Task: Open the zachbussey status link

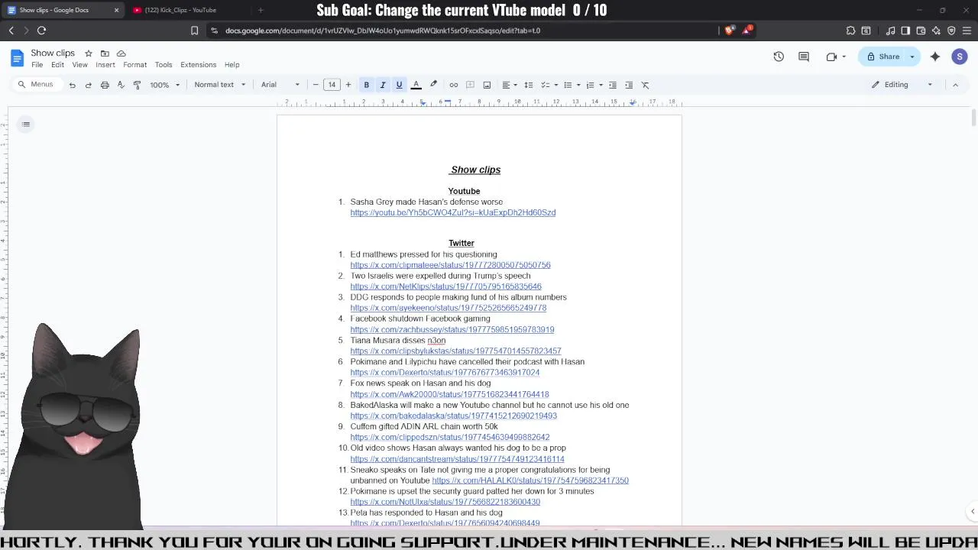Action: pos(452,329)
